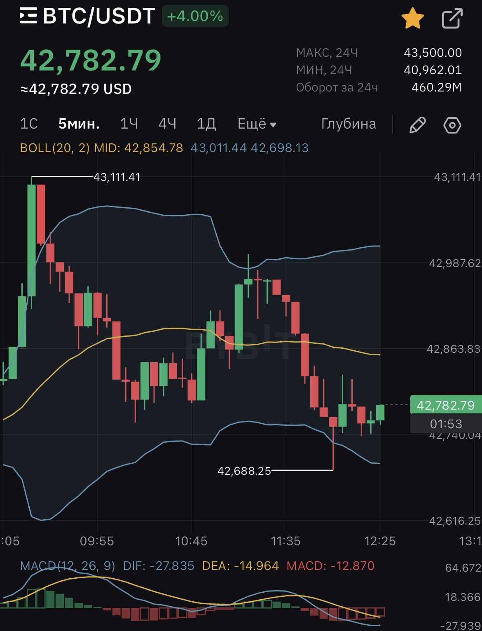Open the trading pair list menu icon
This screenshot has width=482, height=631.
(x=28, y=16)
